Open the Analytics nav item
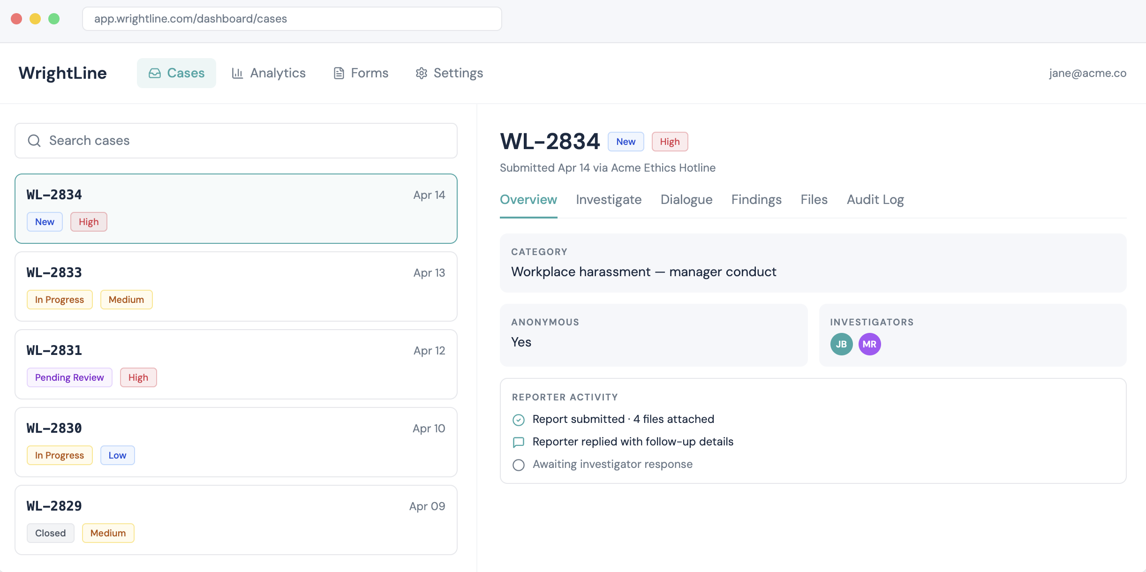This screenshot has width=1146, height=572. click(269, 73)
